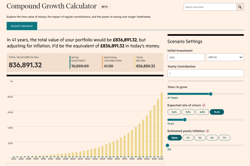Choose 3% yearly inflation
The height and width of the screenshot is (166, 250).
tap(200, 138)
